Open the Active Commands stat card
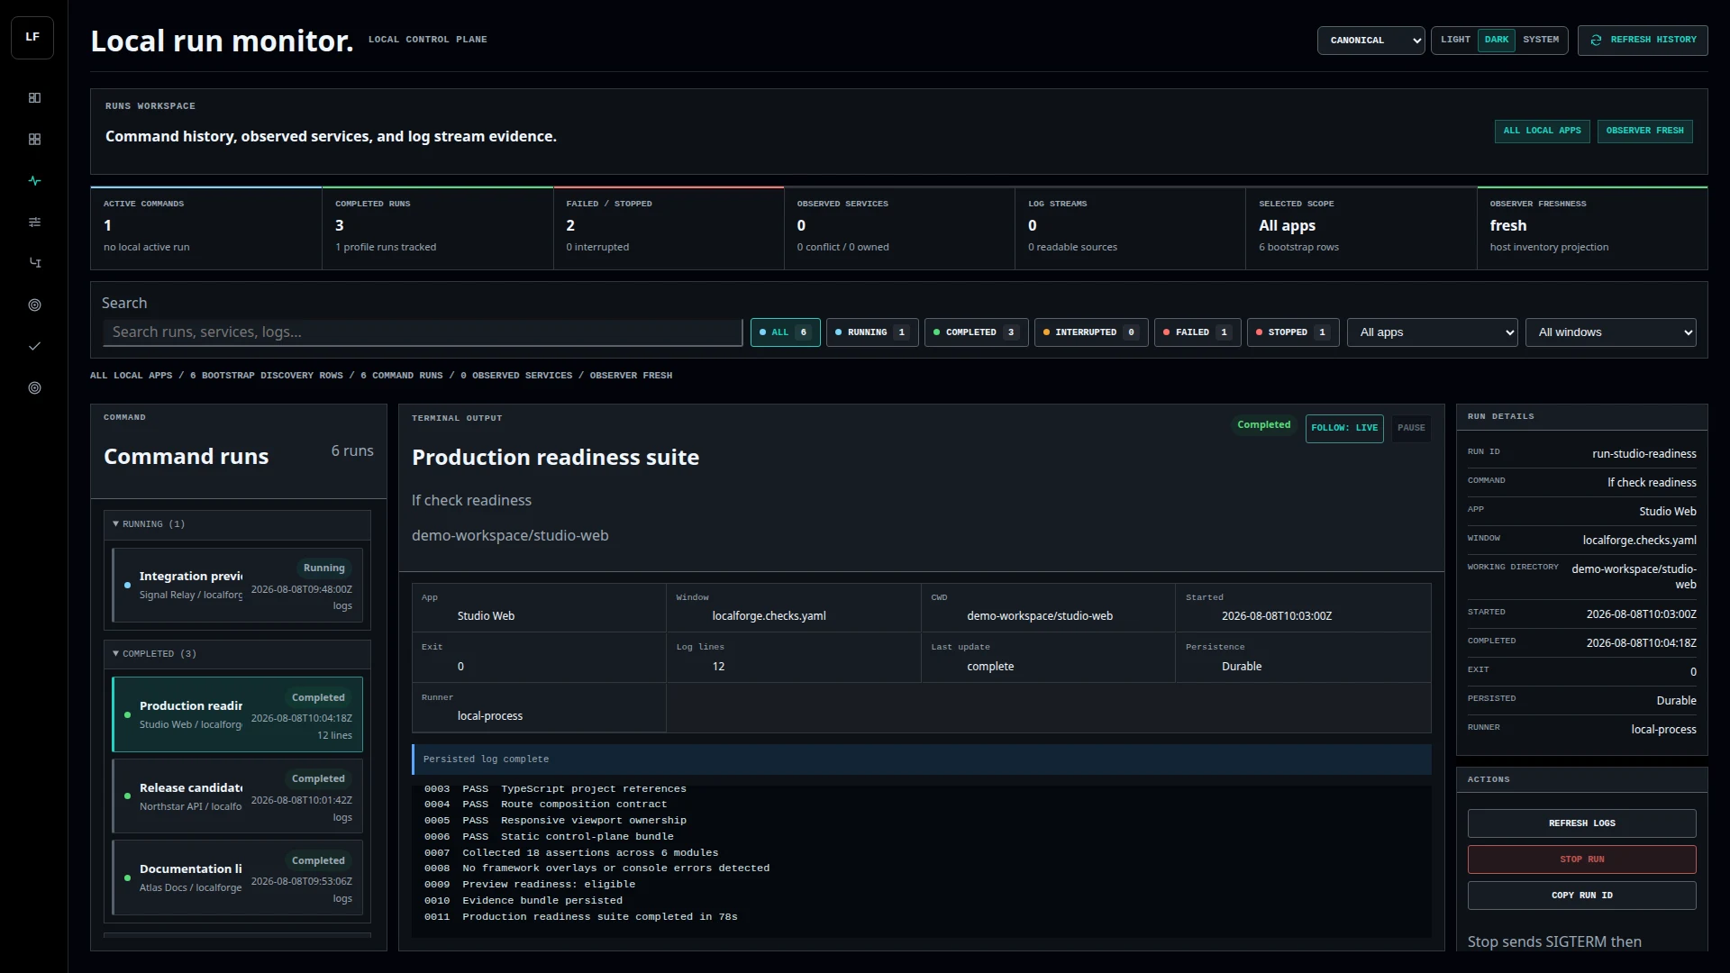The height and width of the screenshot is (973, 1730). click(205, 228)
